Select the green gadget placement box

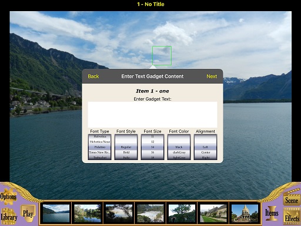162,56
